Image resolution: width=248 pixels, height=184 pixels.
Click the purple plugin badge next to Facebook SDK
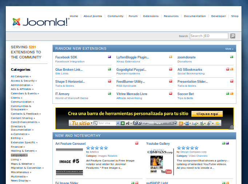point(109,57)
